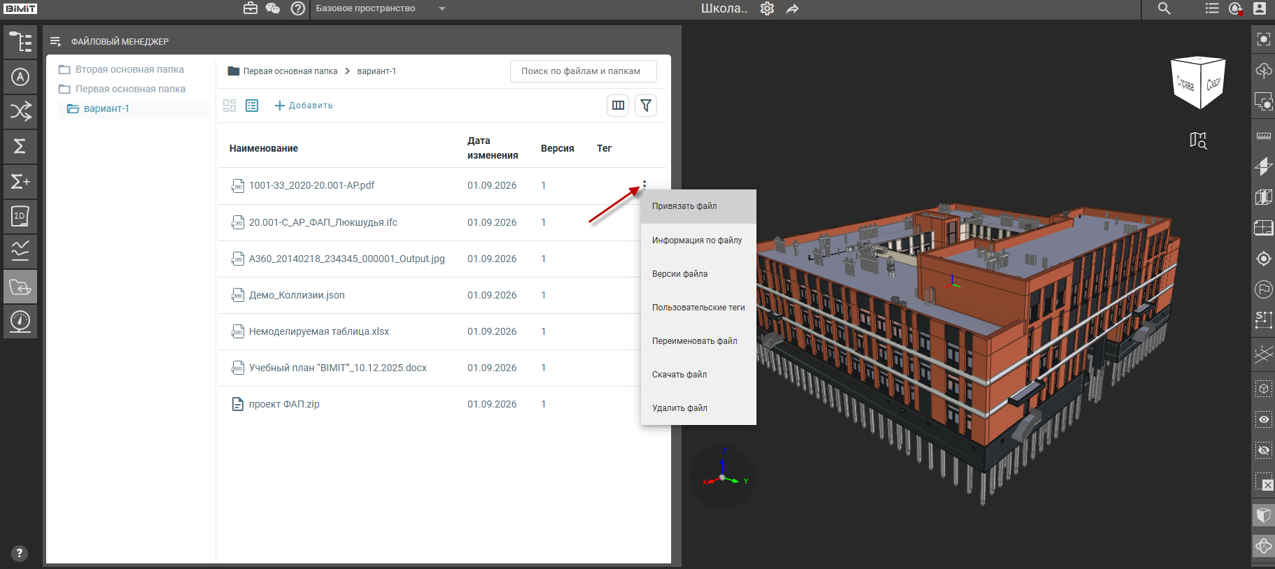Open the map search icon in viewer
The width and height of the screenshot is (1275, 569).
click(1198, 140)
